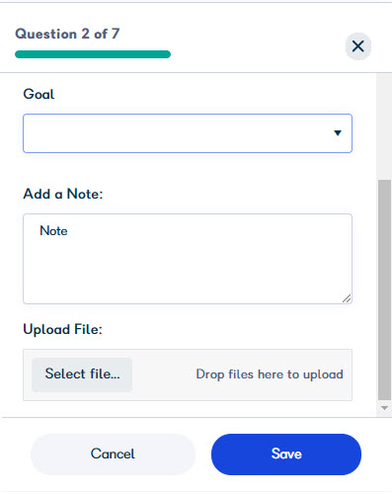Click the Question 2 of 7 heading

(x=67, y=34)
